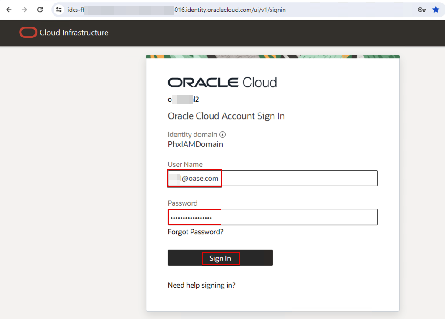This screenshot has width=445, height=319.
Task: Click the Password label
Action: 183,203
